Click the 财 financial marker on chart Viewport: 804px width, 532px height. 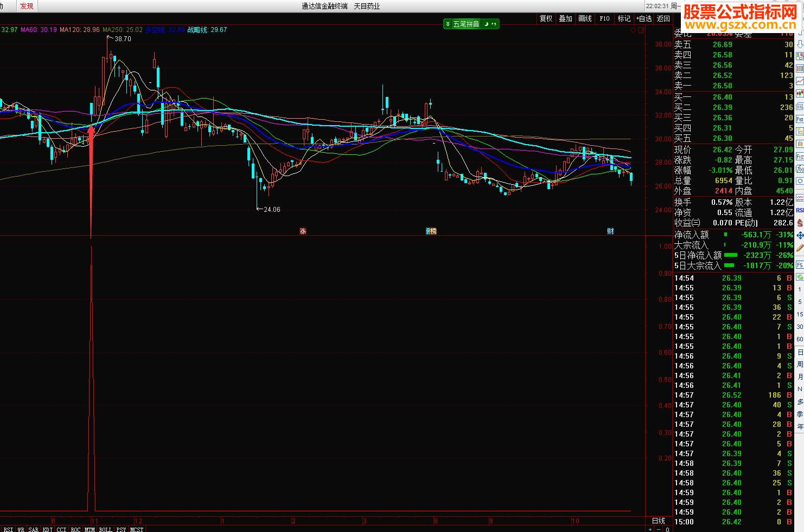tap(610, 231)
